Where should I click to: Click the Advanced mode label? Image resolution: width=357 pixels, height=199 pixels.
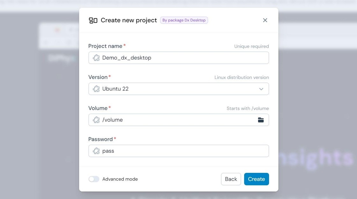pos(120,179)
